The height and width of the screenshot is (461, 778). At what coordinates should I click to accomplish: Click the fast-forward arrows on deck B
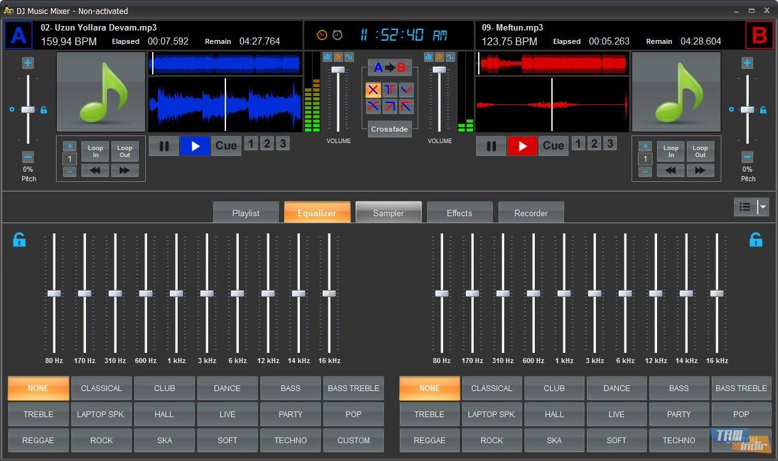700,170
